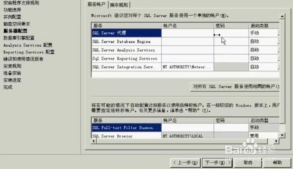Click password cell for SQL Server 代理
This screenshot has height=169, width=293.
(x=231, y=33)
